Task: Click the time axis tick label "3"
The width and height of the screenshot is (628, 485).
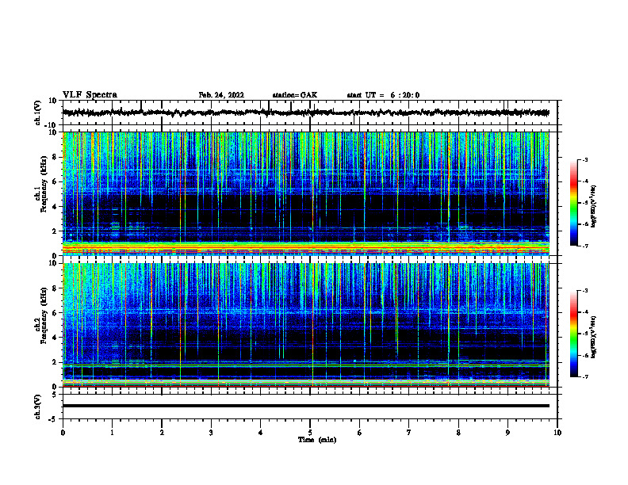Action: [x=211, y=433]
